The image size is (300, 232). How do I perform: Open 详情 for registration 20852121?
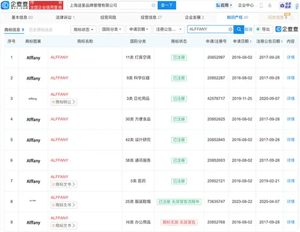click(x=291, y=181)
